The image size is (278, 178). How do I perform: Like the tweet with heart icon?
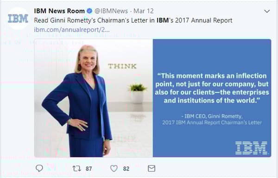click(x=114, y=168)
